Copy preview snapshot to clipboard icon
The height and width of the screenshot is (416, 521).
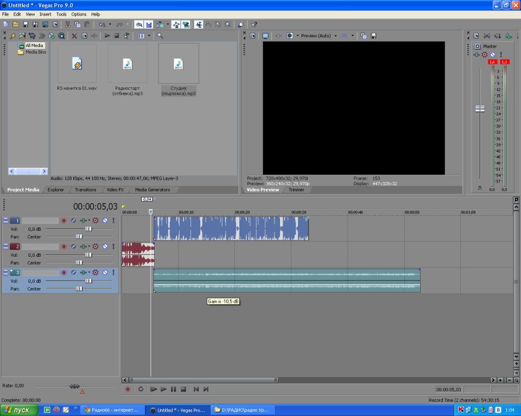[x=364, y=36]
